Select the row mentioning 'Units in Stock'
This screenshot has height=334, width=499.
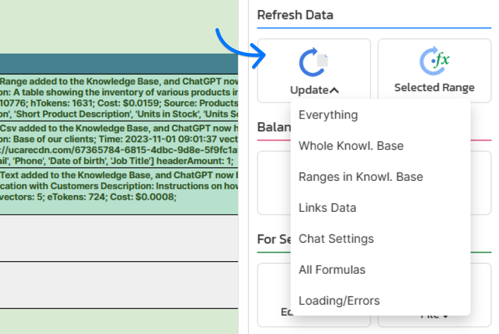click(119, 114)
